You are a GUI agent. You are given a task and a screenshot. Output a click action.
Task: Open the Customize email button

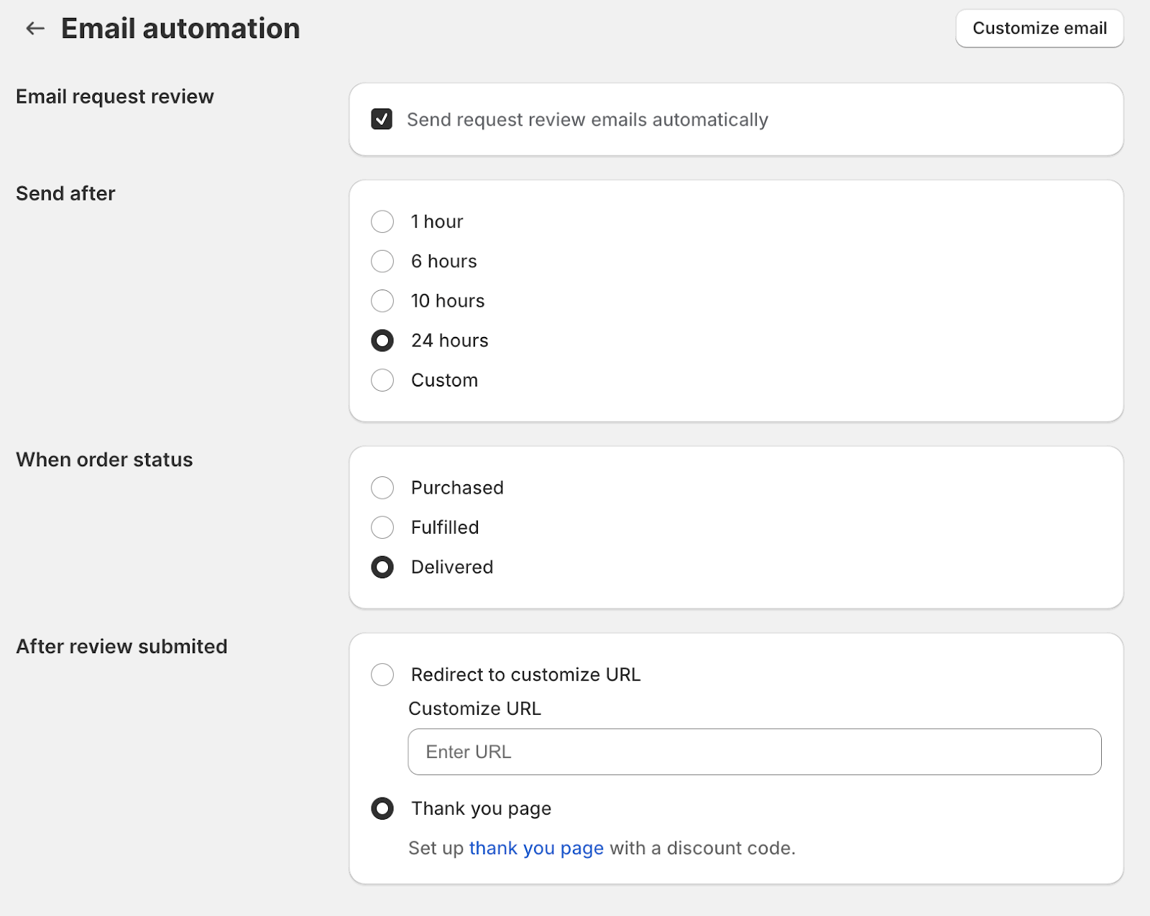pyautogui.click(x=1039, y=29)
